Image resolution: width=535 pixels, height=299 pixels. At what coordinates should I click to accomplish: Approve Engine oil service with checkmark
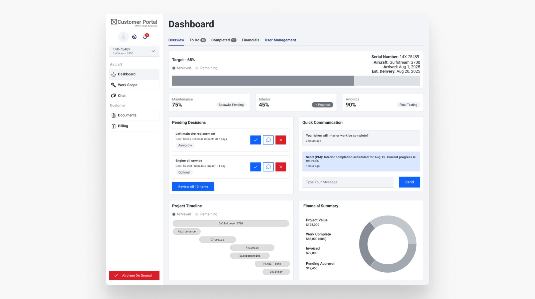[x=255, y=167]
